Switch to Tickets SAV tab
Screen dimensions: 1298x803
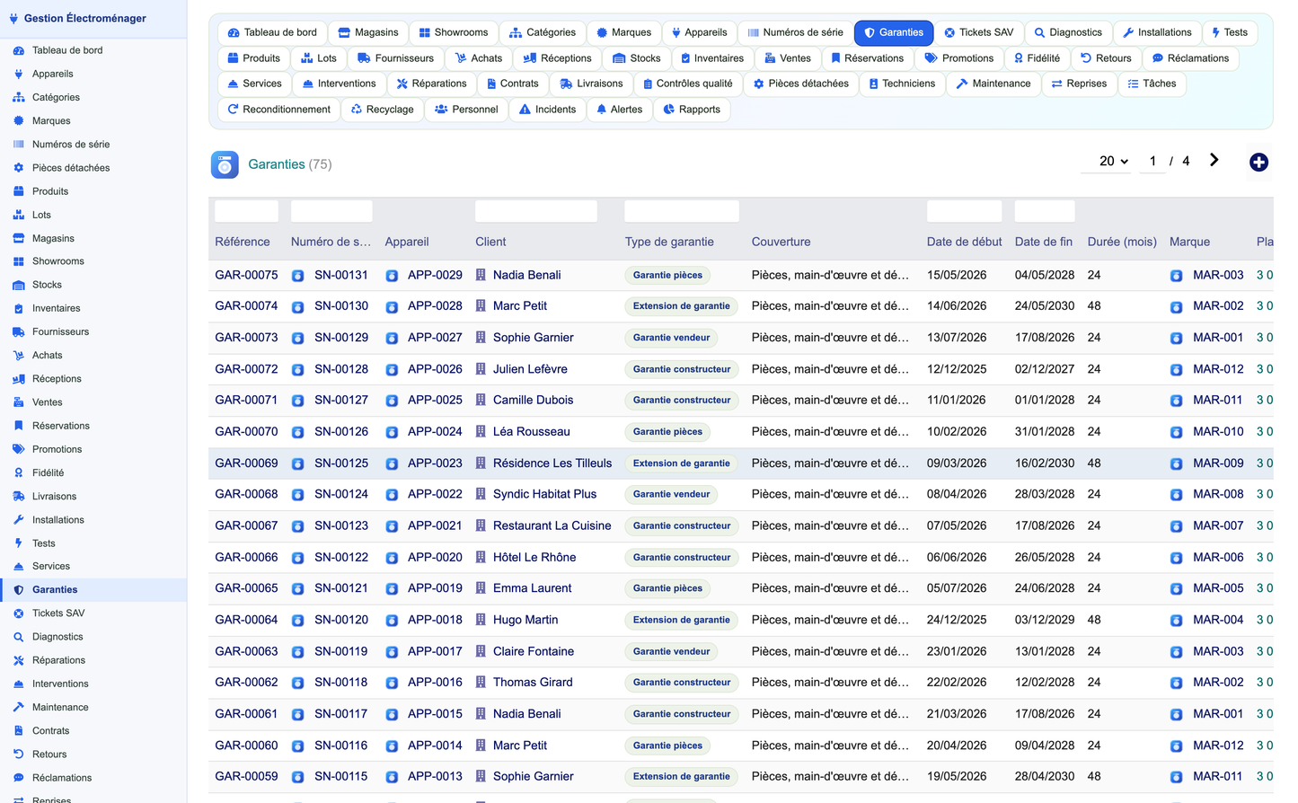[x=978, y=32]
